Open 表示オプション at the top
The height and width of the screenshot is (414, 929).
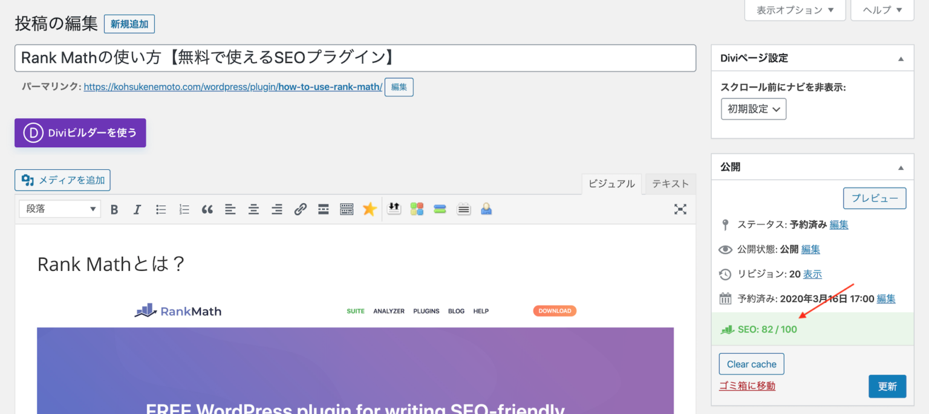point(795,10)
